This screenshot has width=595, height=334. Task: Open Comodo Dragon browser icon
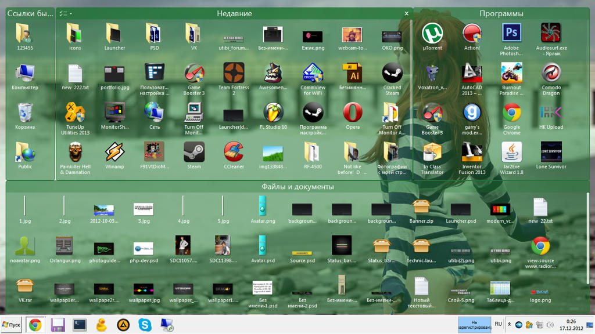551,79
